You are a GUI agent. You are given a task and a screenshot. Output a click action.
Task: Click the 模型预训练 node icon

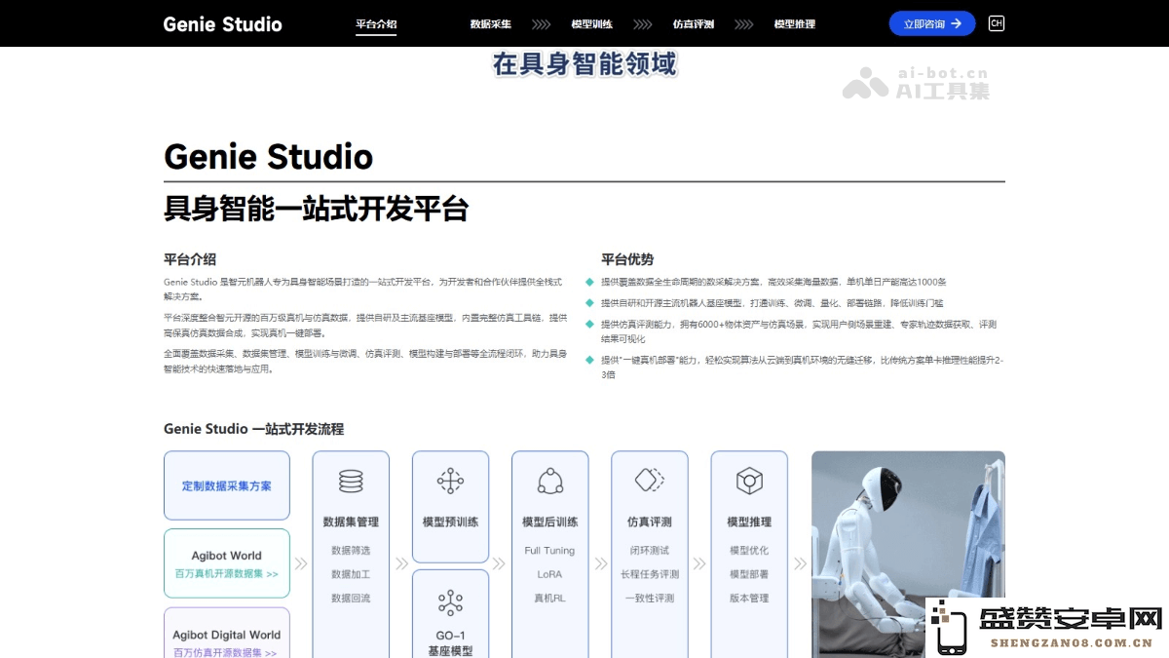click(450, 482)
